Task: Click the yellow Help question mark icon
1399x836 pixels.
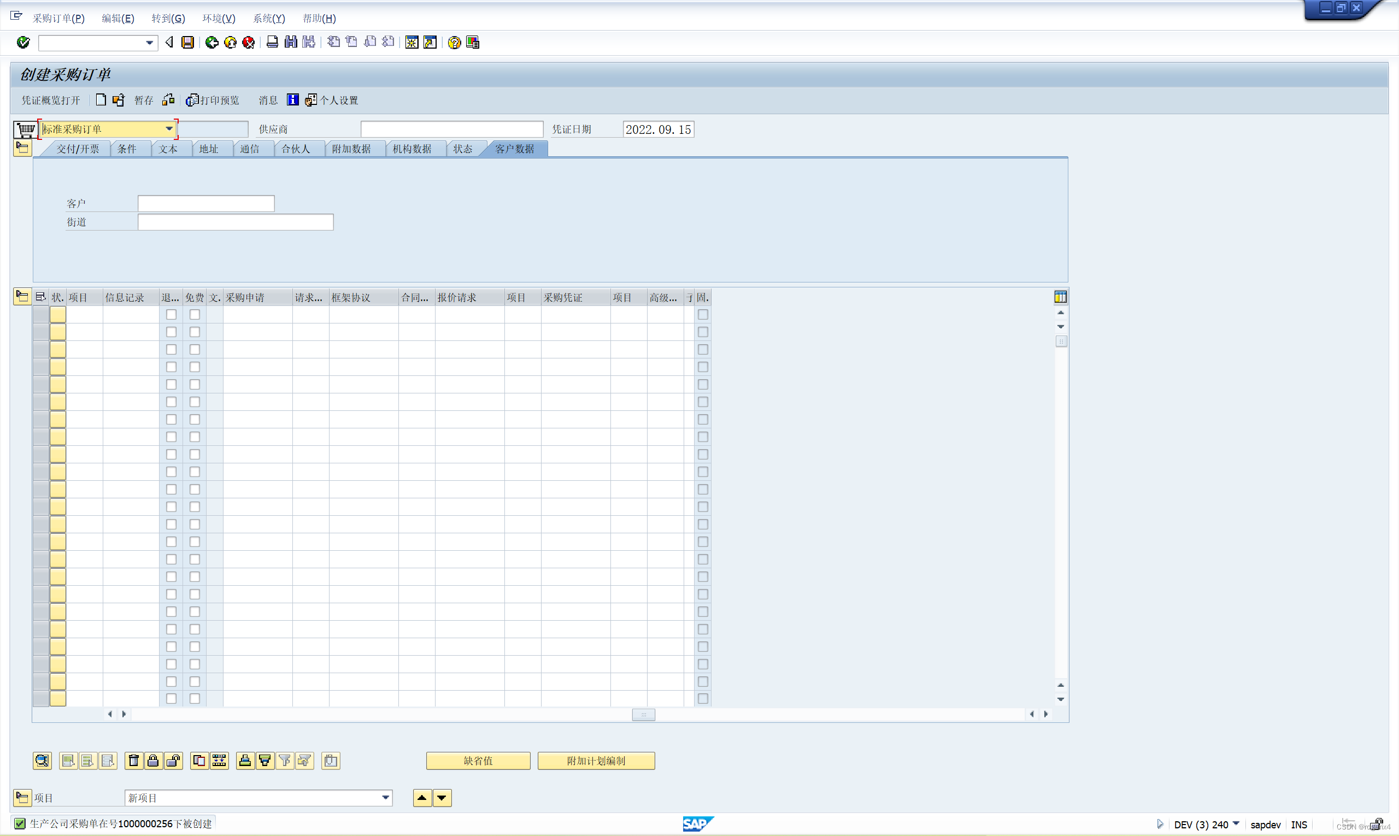Action: click(454, 42)
